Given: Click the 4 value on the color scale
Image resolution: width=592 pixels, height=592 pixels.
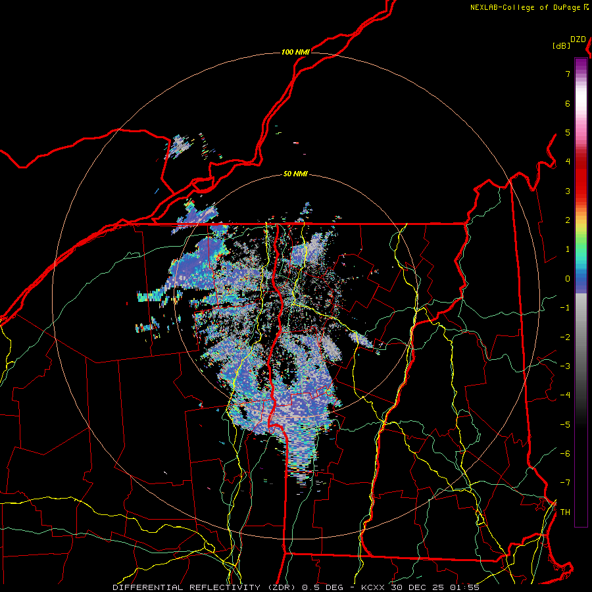Looking at the screenshot, I should [x=568, y=162].
